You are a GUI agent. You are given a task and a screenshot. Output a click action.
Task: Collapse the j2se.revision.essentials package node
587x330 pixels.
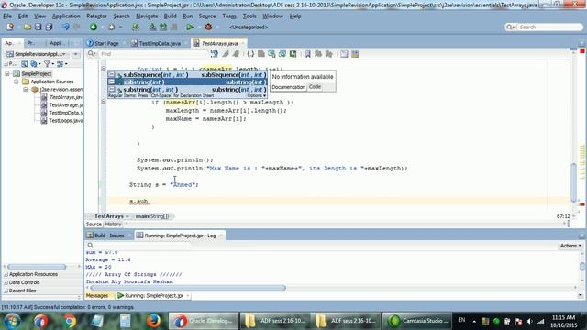[x=26, y=90]
